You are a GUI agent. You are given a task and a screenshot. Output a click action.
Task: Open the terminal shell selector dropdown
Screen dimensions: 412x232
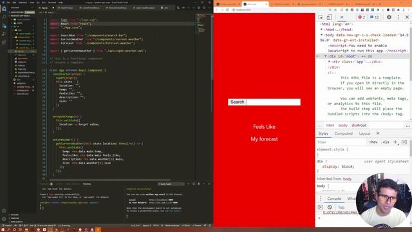[x=171, y=184]
